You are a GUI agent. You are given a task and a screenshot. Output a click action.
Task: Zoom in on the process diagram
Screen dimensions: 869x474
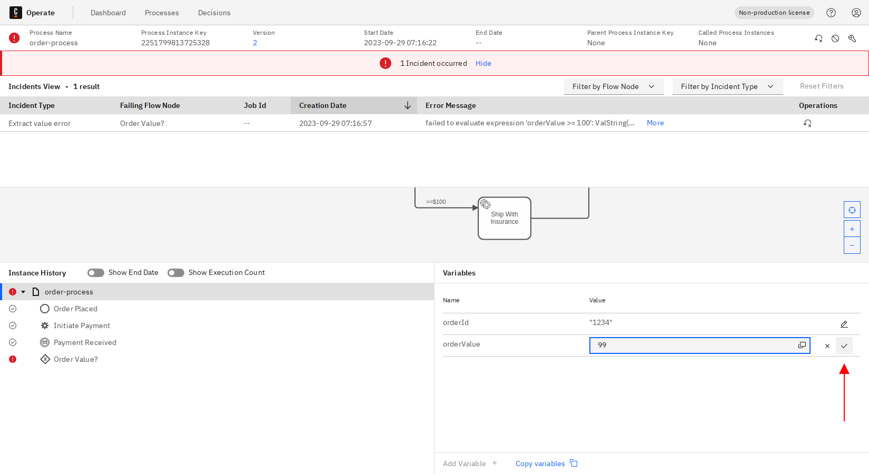click(852, 229)
